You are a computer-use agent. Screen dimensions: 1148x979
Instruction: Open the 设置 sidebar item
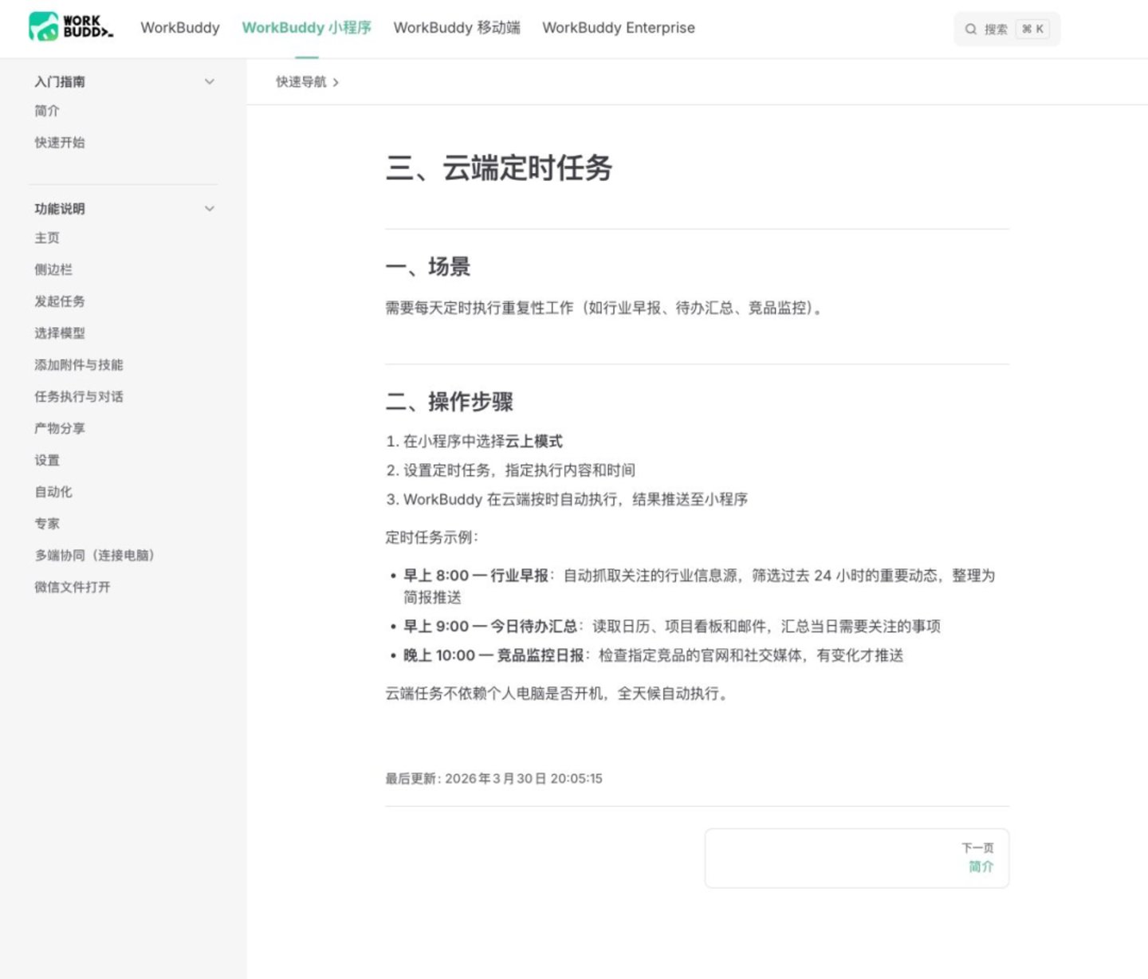(47, 460)
